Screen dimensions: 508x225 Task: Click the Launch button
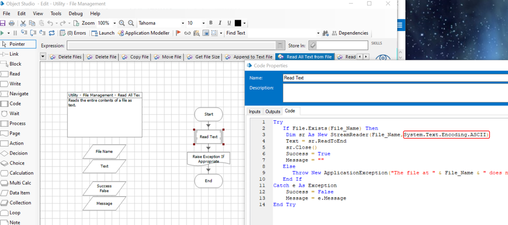[103, 33]
